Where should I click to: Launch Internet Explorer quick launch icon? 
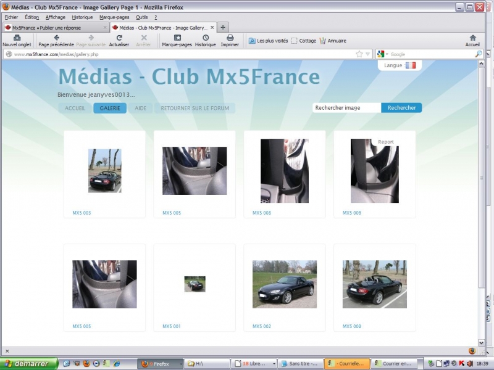(117, 364)
